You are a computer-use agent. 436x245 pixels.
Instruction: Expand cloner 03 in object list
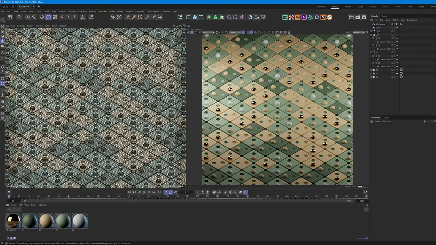pos(371,70)
